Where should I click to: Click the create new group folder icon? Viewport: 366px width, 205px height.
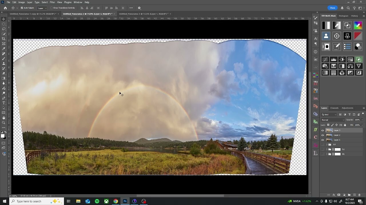349,195
